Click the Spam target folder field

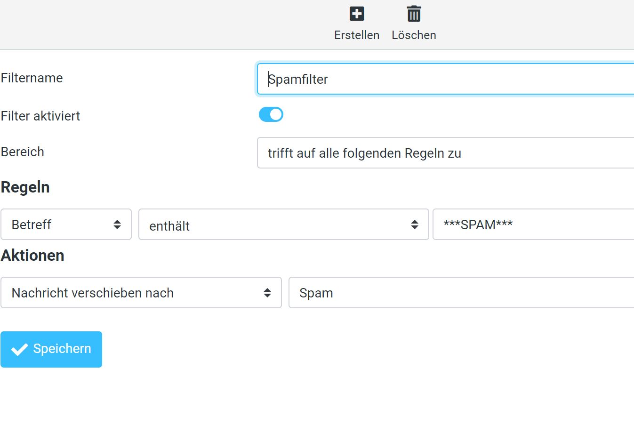coord(461,293)
